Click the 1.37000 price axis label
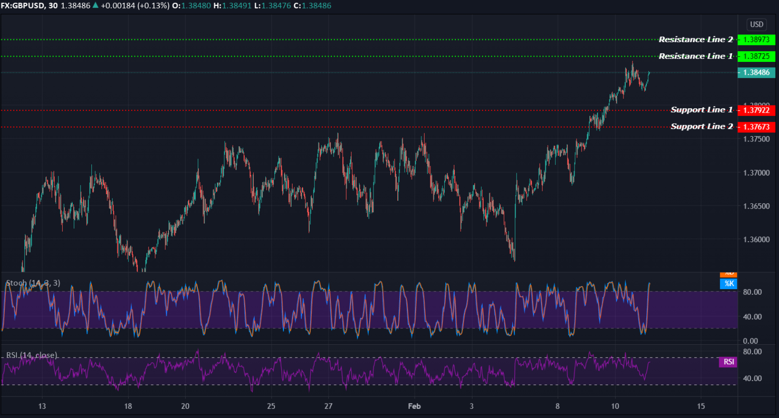The height and width of the screenshot is (418, 779). (x=756, y=173)
